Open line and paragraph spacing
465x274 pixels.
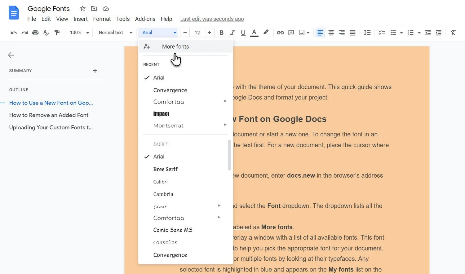pos(367,33)
